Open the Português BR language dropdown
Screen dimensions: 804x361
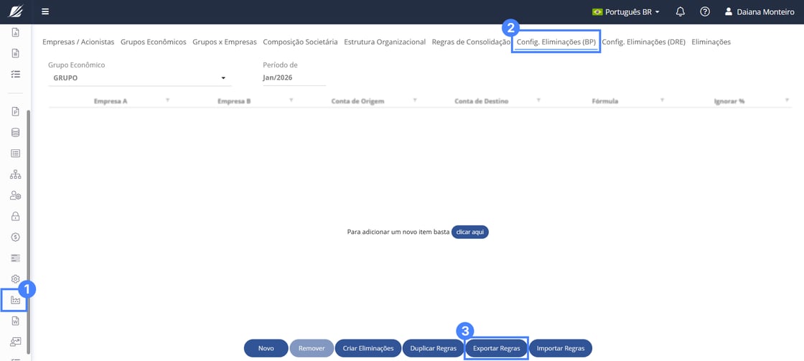pos(625,11)
